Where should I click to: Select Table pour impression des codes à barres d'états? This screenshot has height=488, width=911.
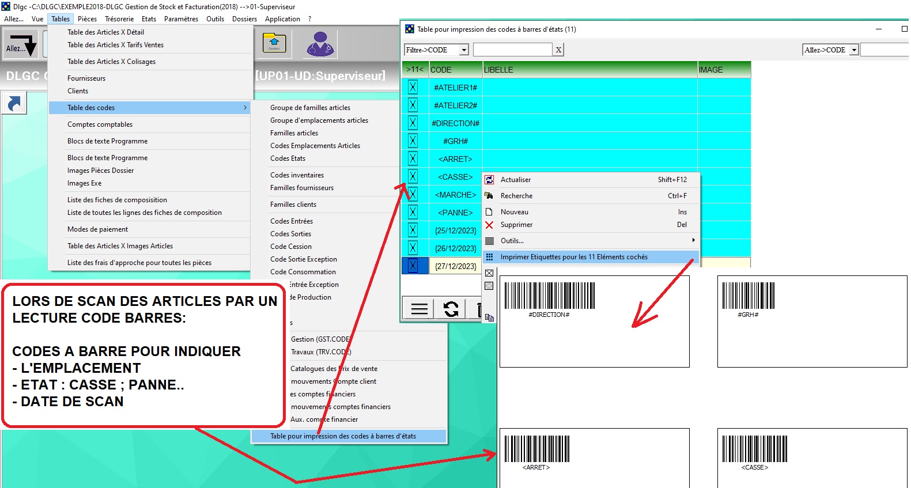[x=349, y=436]
